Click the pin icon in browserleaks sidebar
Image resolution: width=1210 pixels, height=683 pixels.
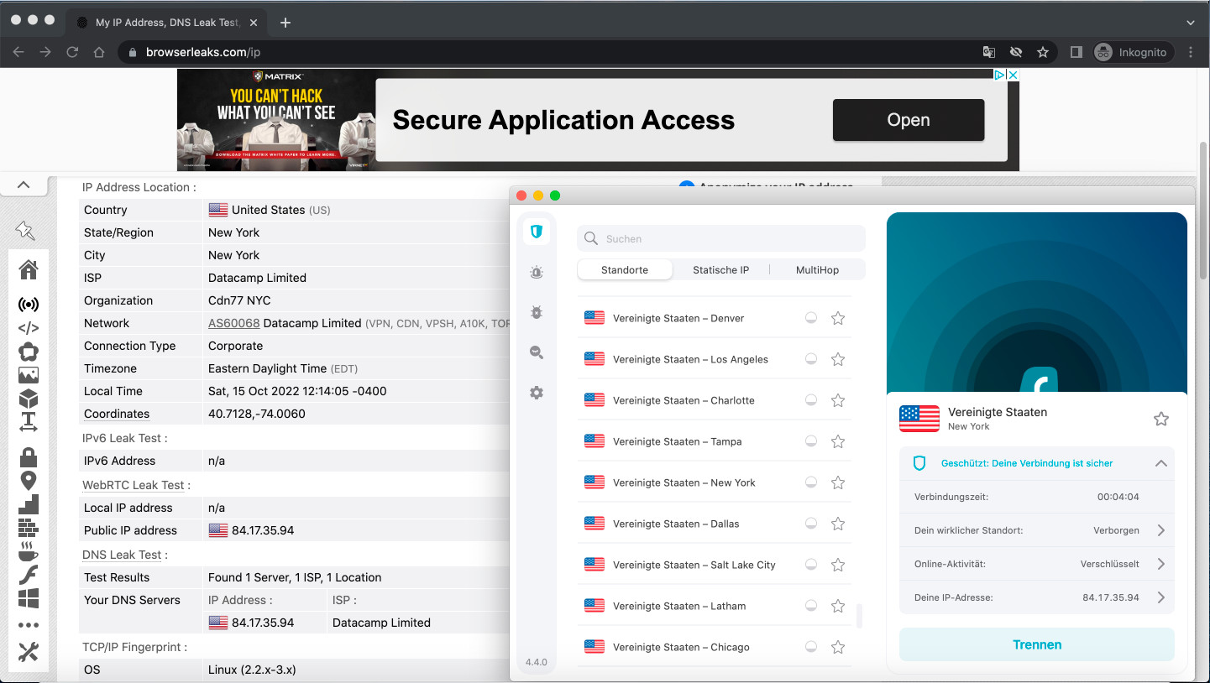point(25,231)
